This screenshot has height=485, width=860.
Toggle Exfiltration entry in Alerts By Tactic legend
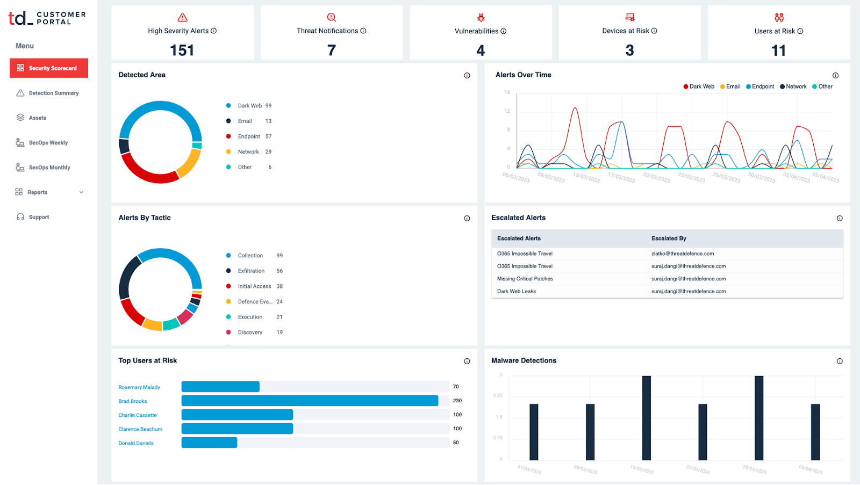pos(254,271)
